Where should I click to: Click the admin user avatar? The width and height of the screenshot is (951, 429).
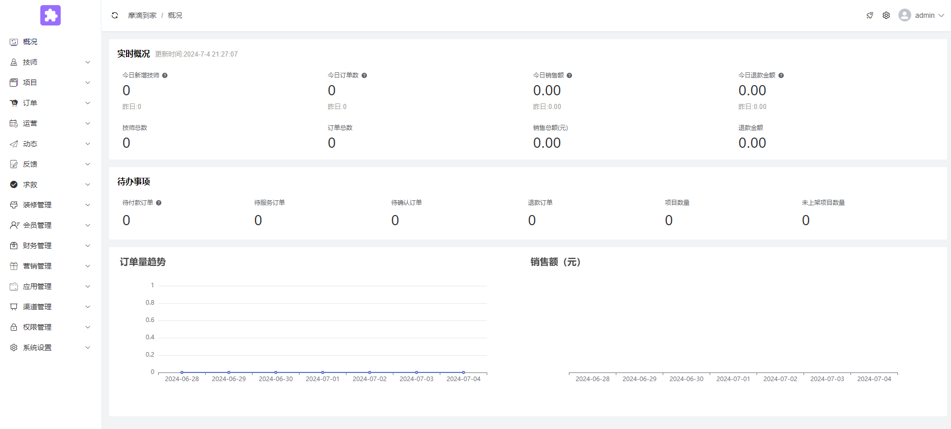[905, 15]
